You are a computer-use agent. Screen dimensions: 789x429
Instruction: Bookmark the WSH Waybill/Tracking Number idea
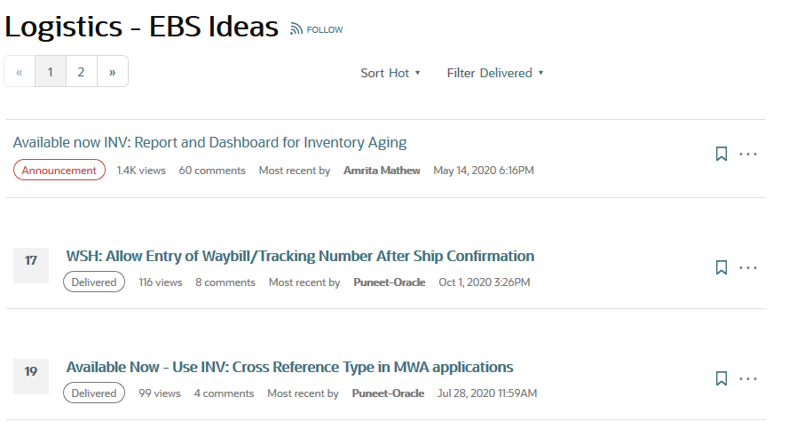point(722,267)
